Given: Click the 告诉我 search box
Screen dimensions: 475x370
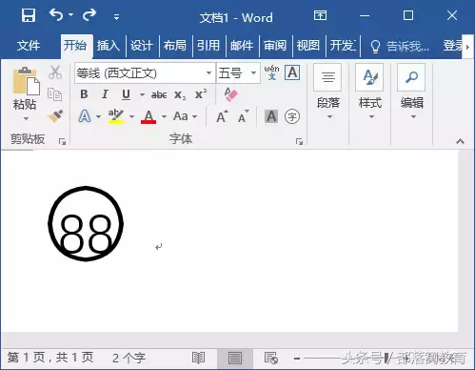Looking at the screenshot, I should [400, 47].
